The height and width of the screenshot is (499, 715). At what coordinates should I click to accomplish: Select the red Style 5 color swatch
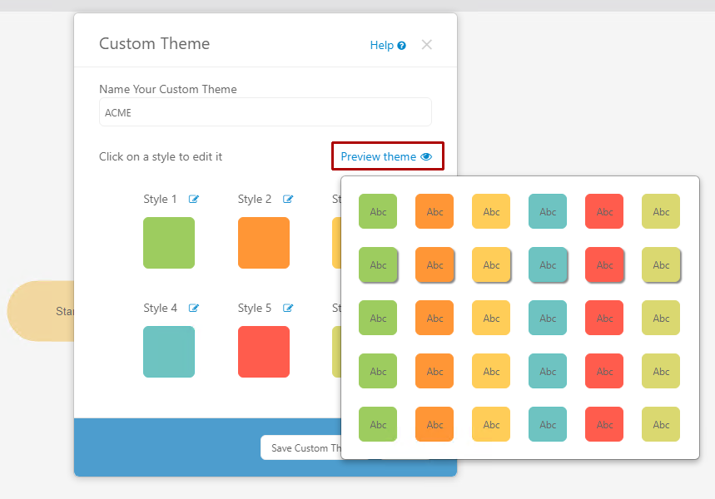pyautogui.click(x=264, y=352)
